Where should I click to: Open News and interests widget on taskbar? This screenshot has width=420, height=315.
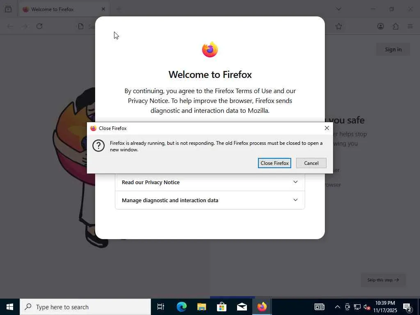coord(319,307)
